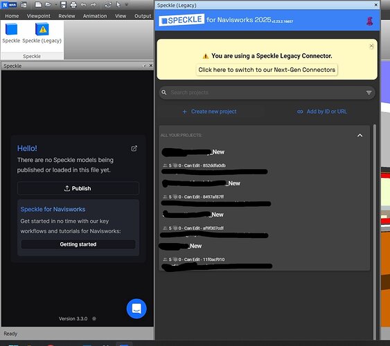Launch Speckle (Legacy) ribbon icon
This screenshot has width=390, height=346.
point(42,33)
